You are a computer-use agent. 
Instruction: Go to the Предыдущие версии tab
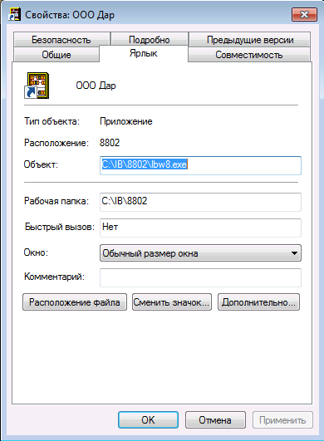click(x=250, y=40)
